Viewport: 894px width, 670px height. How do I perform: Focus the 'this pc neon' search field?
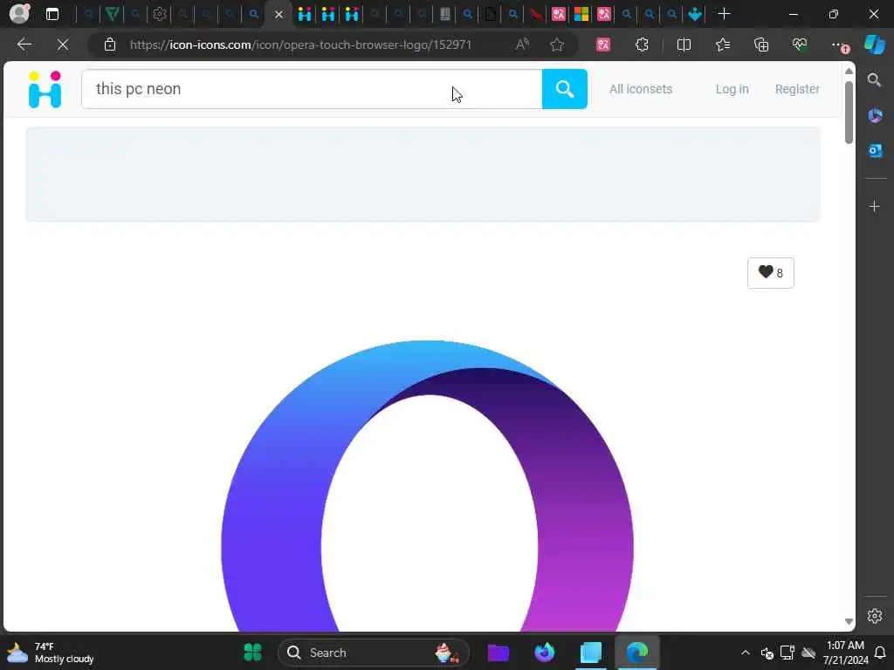312,89
